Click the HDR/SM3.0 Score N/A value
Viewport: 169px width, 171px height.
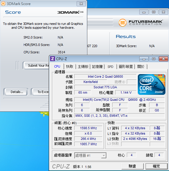point(60,45)
